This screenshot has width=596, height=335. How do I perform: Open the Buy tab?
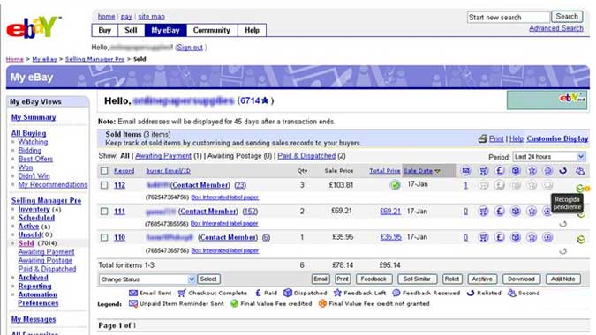(104, 30)
